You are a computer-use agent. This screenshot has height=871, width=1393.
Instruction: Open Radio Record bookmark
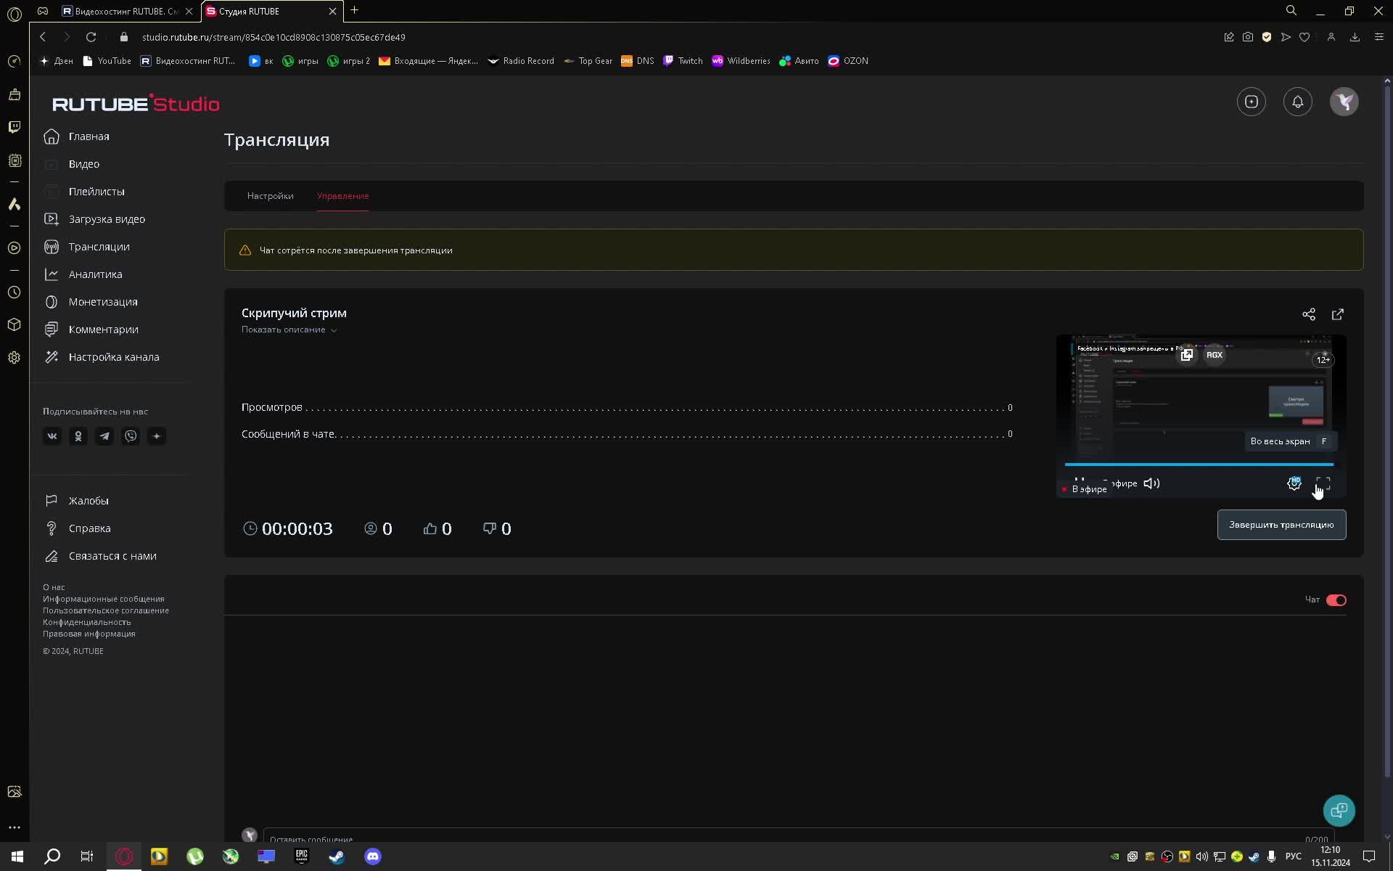(x=521, y=61)
